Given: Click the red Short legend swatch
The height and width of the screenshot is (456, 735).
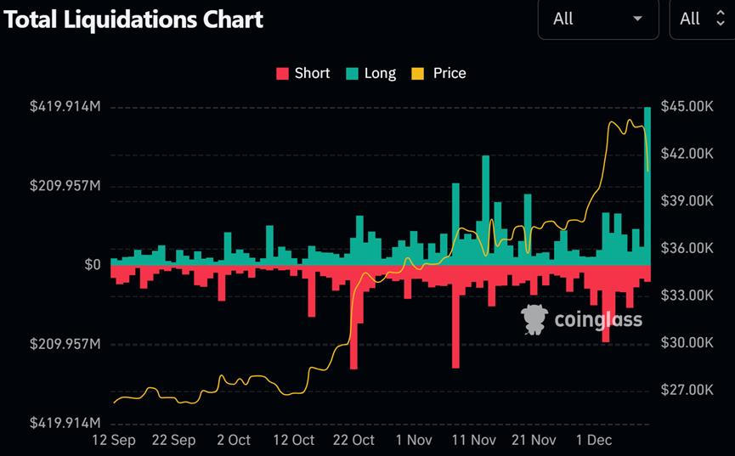Looking at the screenshot, I should 282,74.
